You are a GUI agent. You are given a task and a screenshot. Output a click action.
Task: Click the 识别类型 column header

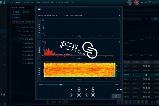tap(126, 62)
